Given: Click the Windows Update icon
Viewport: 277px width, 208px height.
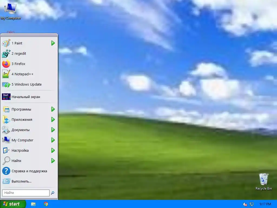Looking at the screenshot, I should (x=6, y=84).
